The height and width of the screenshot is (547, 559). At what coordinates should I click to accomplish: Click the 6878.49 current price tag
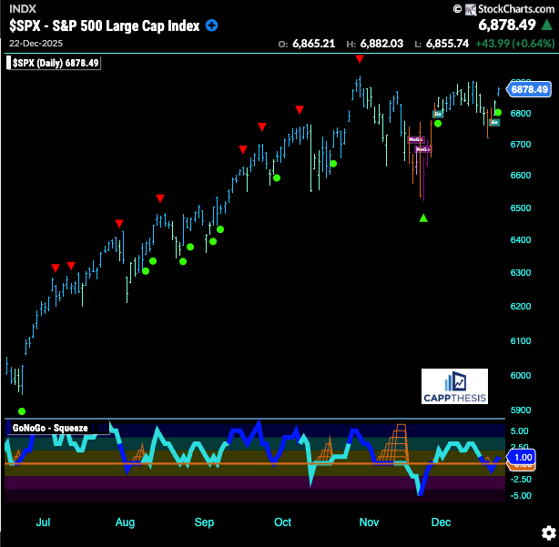pyautogui.click(x=529, y=89)
